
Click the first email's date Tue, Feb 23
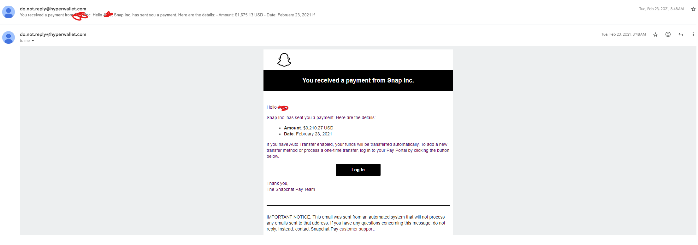click(x=661, y=9)
